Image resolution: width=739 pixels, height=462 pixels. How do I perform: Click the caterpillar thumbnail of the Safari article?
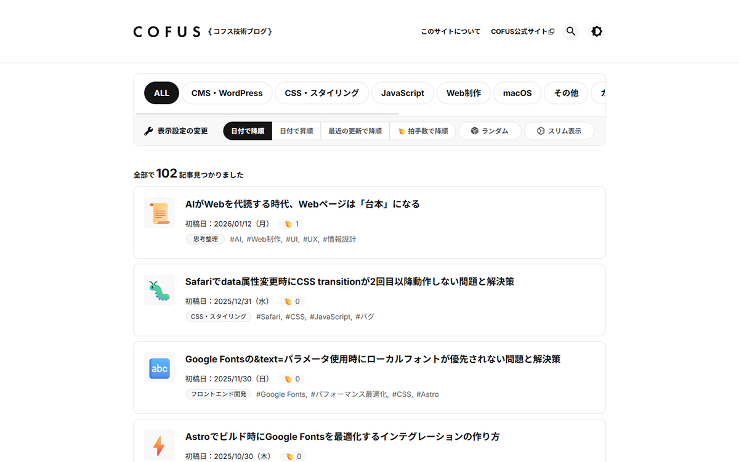(x=159, y=290)
